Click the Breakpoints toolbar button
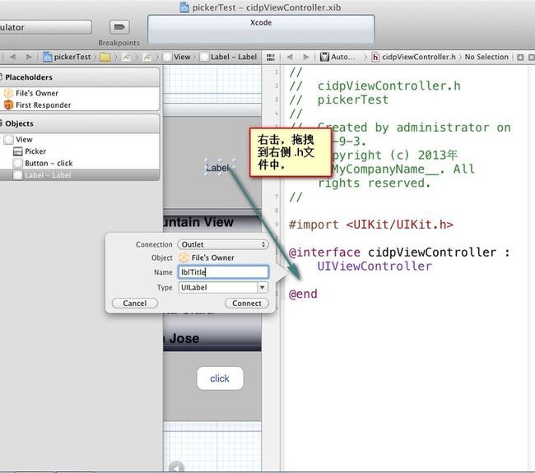 click(x=119, y=27)
